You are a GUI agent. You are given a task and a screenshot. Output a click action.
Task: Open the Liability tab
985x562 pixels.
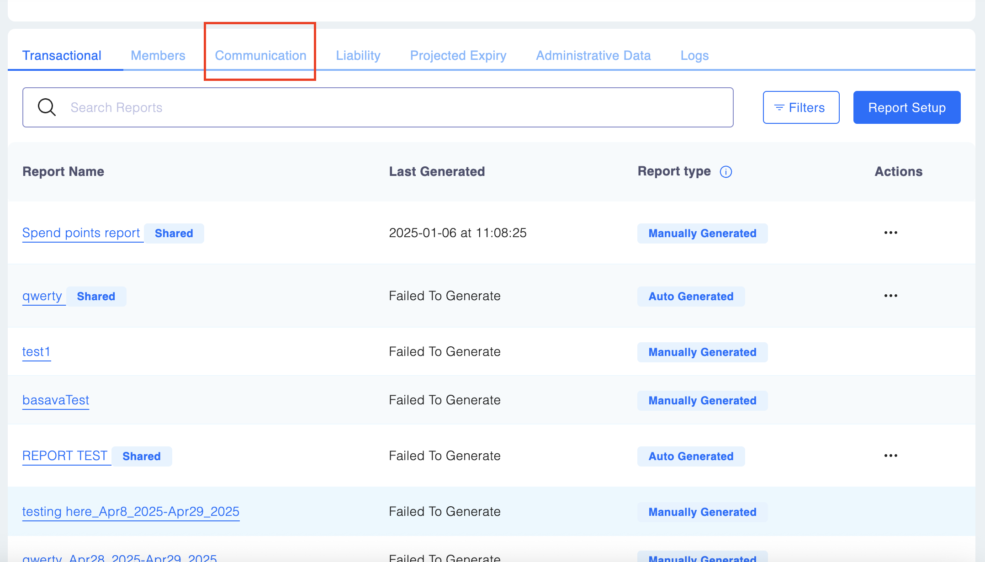(x=358, y=56)
